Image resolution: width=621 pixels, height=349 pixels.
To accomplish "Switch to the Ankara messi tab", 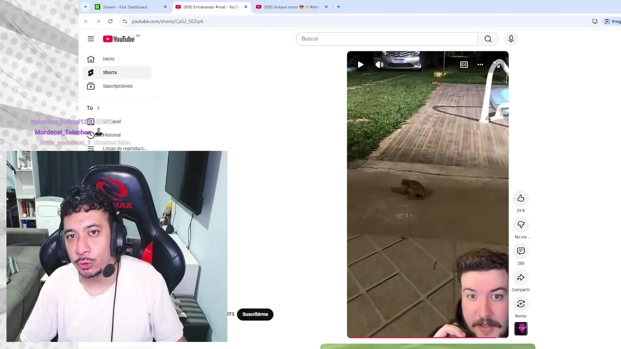I will click(x=292, y=7).
